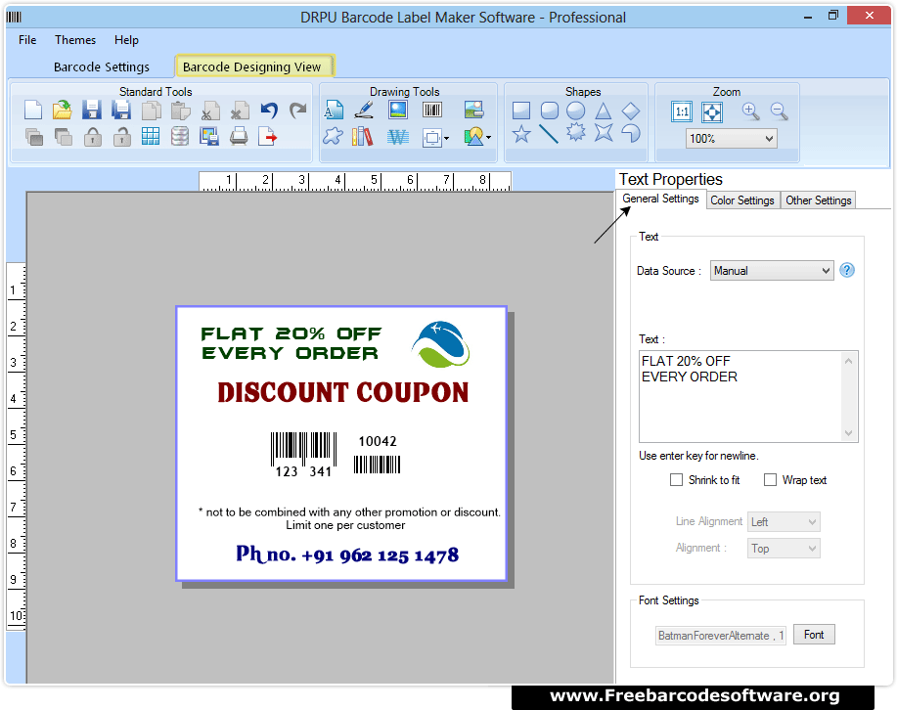Screen dimensions: 897x710
Task: Open an existing label file from folder
Action: coord(62,110)
